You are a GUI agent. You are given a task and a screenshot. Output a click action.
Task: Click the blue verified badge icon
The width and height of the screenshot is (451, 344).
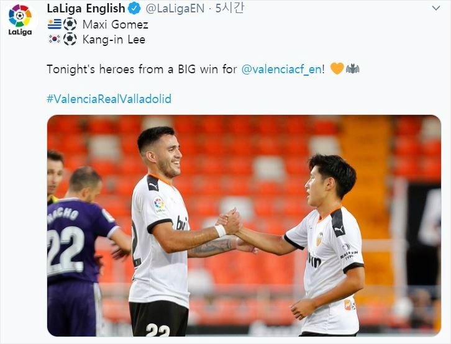tap(134, 9)
